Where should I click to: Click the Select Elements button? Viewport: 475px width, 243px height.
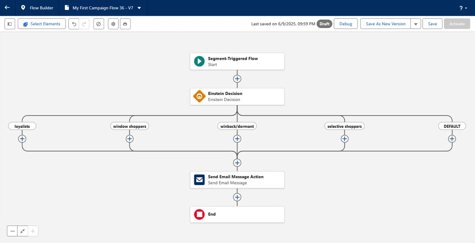point(42,24)
